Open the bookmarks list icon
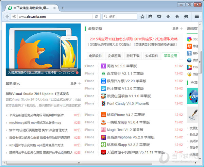The width and height of the screenshot is (204, 167). pyautogui.click(x=151, y=16)
